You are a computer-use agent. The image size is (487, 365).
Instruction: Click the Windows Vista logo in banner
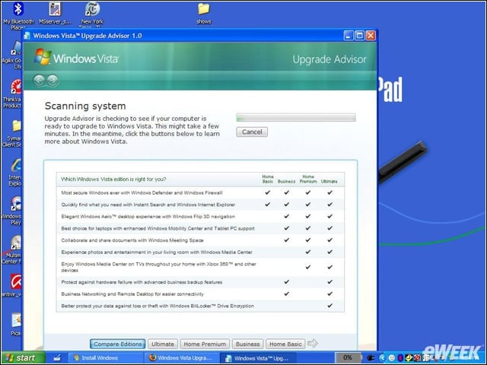[x=76, y=57]
